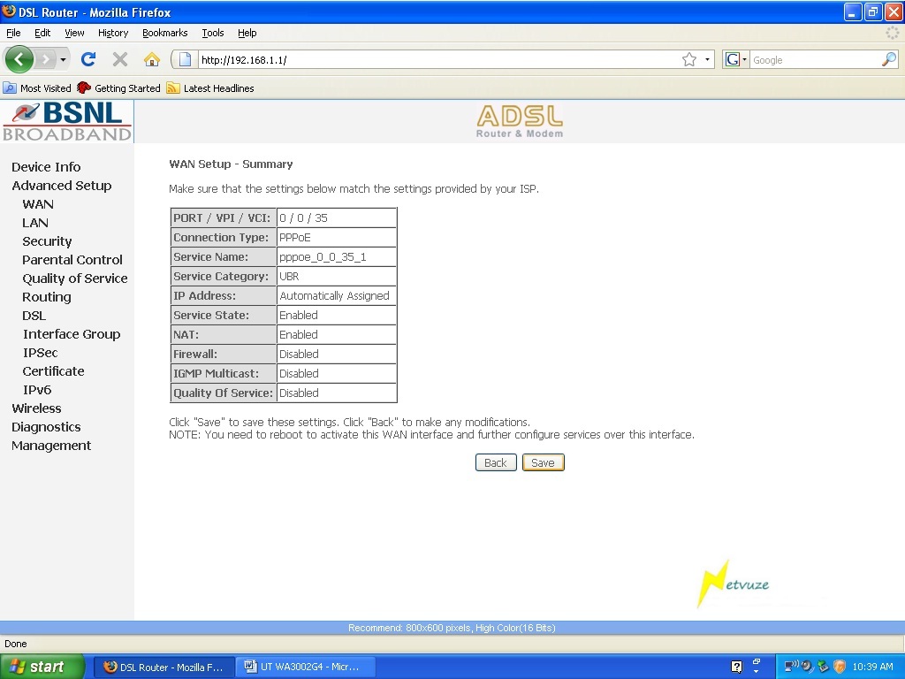Select Quality of Service in the sidebar

click(x=74, y=278)
